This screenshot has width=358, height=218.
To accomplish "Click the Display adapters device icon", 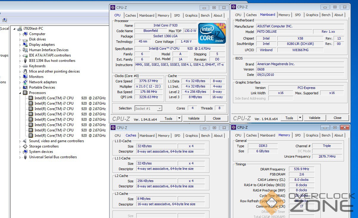I will (x=25, y=45).
